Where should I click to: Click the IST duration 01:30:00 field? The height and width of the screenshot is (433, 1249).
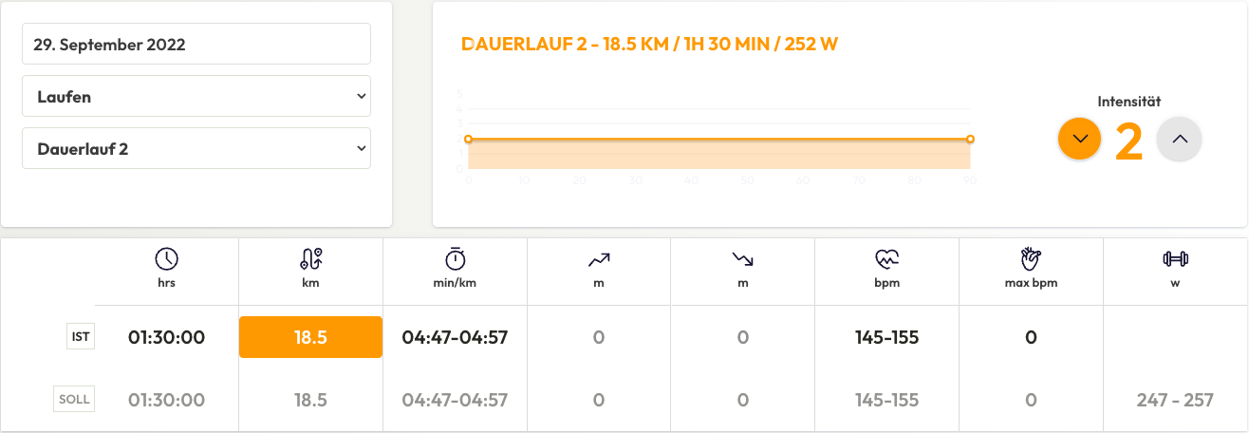(x=167, y=337)
